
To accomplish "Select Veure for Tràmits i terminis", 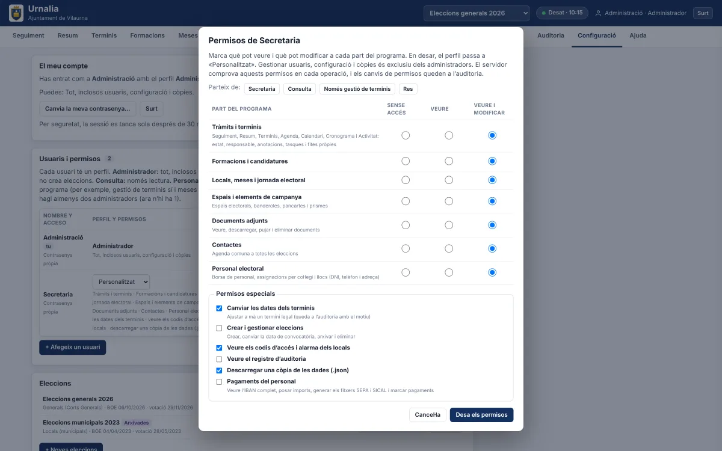I will [449, 135].
